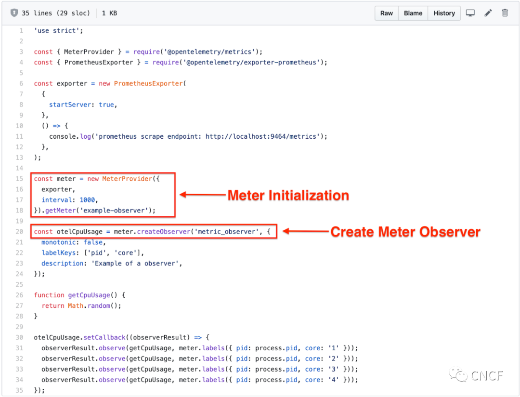Select line number 1
Screen dimensions: 520x397
21,30
